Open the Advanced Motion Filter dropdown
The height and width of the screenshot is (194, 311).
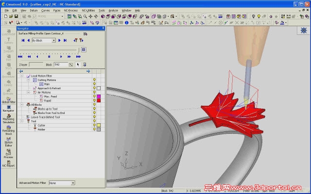[73, 183]
